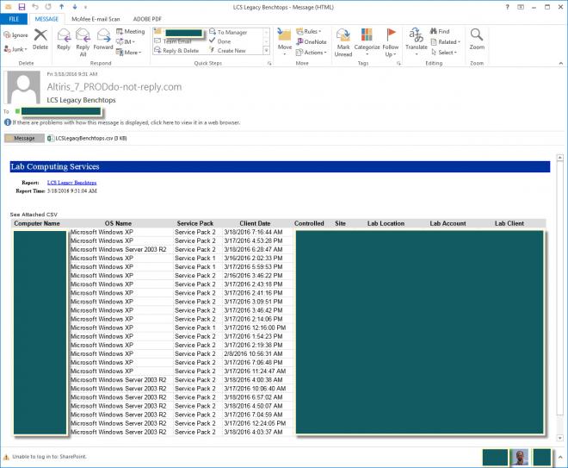Collapse the ribbon with the chevron

click(x=561, y=63)
